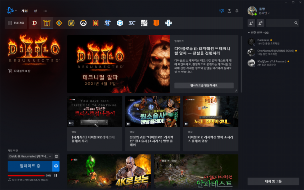This screenshot has width=304, height=190.
Task: Select the Warzone game icon
Action: pyautogui.click(x=144, y=23)
